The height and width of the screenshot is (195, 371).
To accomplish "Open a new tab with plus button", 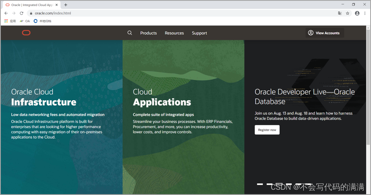I will (66, 5).
